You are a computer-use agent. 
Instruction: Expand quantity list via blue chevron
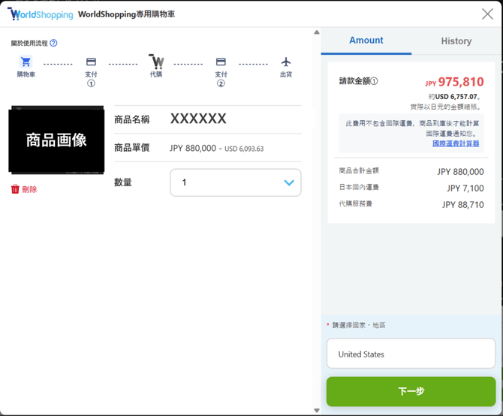click(x=289, y=182)
